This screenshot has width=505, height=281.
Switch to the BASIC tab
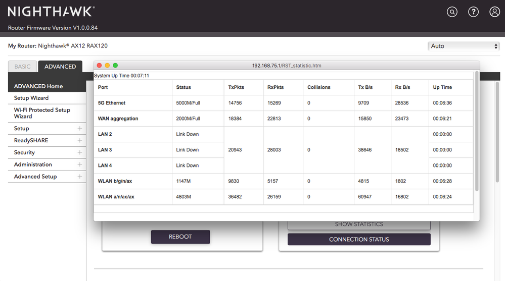click(x=22, y=67)
